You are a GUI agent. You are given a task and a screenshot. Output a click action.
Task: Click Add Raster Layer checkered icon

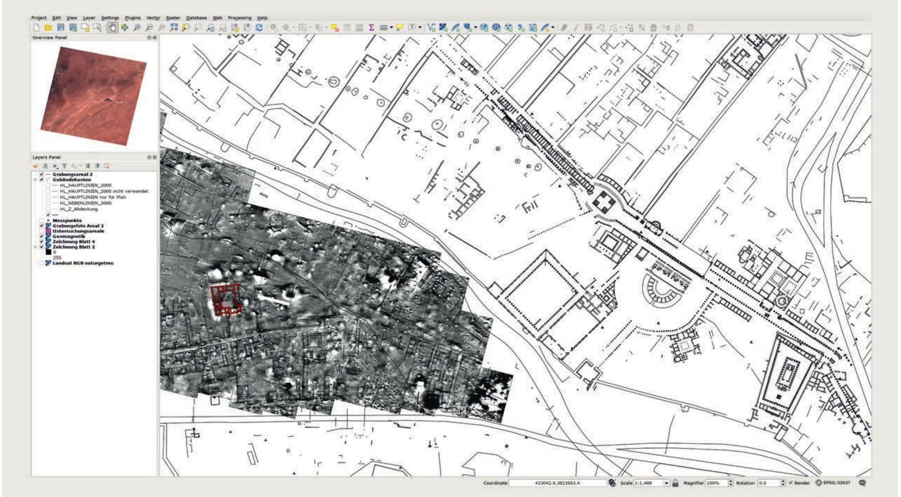(x=443, y=28)
